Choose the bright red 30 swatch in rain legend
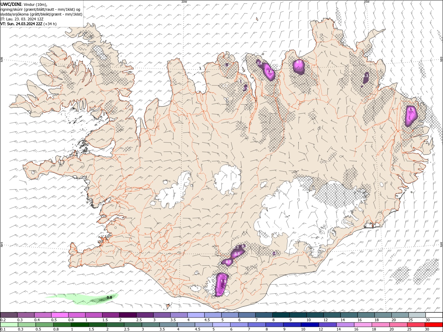This screenshot has width=443, height=332. pyautogui.click(x=434, y=325)
